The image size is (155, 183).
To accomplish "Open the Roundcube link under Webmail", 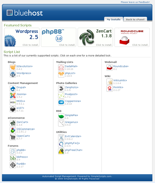I will [121, 66].
